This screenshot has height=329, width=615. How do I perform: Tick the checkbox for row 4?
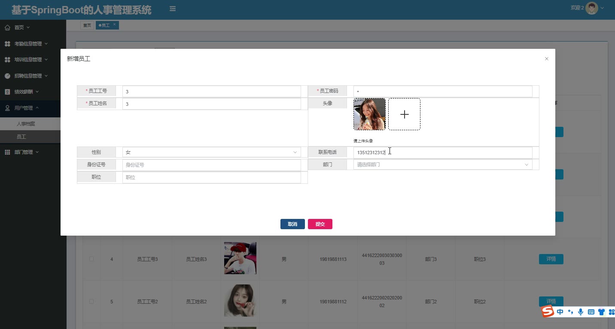pyautogui.click(x=91, y=259)
